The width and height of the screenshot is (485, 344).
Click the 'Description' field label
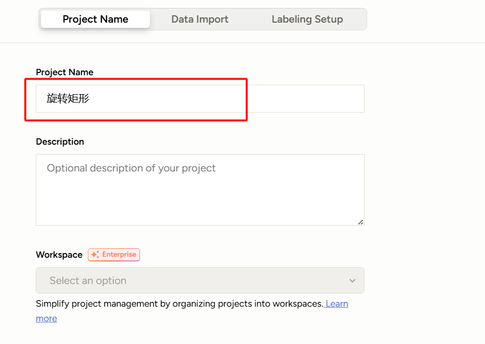[x=60, y=141]
